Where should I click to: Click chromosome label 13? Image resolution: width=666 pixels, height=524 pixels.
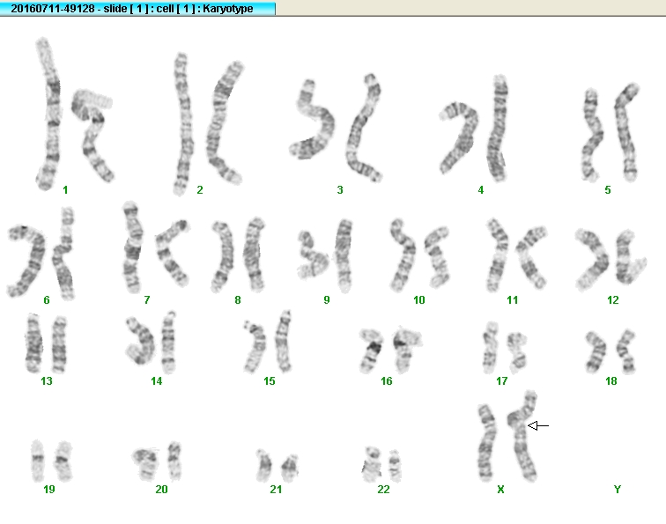click(47, 381)
